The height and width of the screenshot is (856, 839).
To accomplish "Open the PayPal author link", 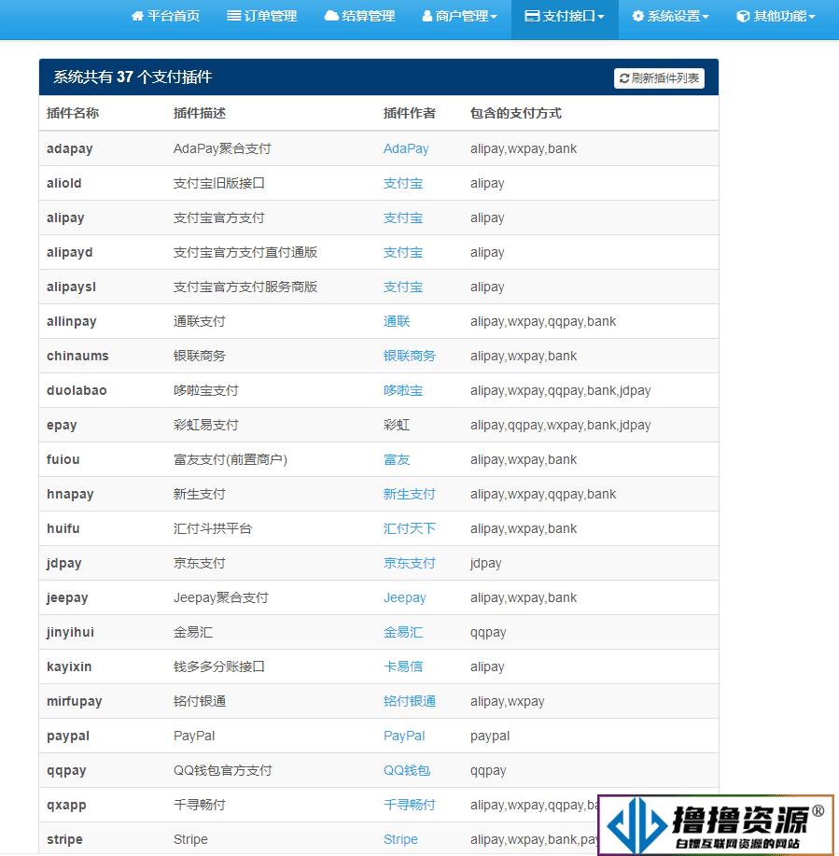I will click(404, 736).
